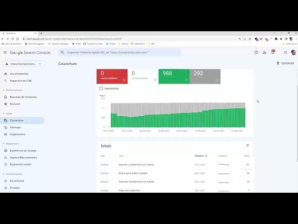
Task: Sort by the Validation column header
Action: (x=201, y=156)
